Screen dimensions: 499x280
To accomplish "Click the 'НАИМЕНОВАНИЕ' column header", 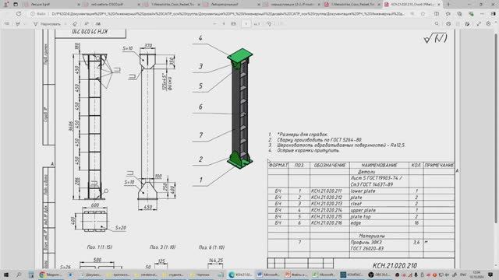I will click(x=379, y=166).
